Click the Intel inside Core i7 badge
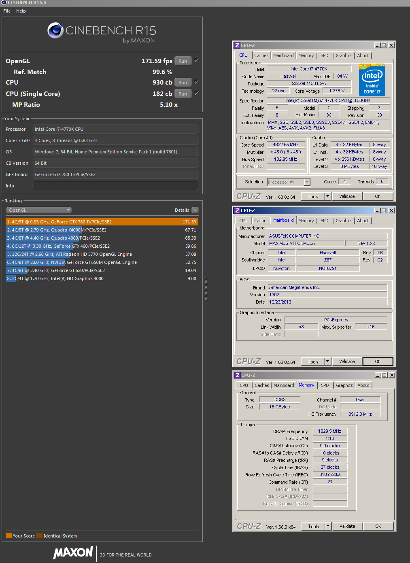410x563 pixels. pyautogui.click(x=372, y=80)
